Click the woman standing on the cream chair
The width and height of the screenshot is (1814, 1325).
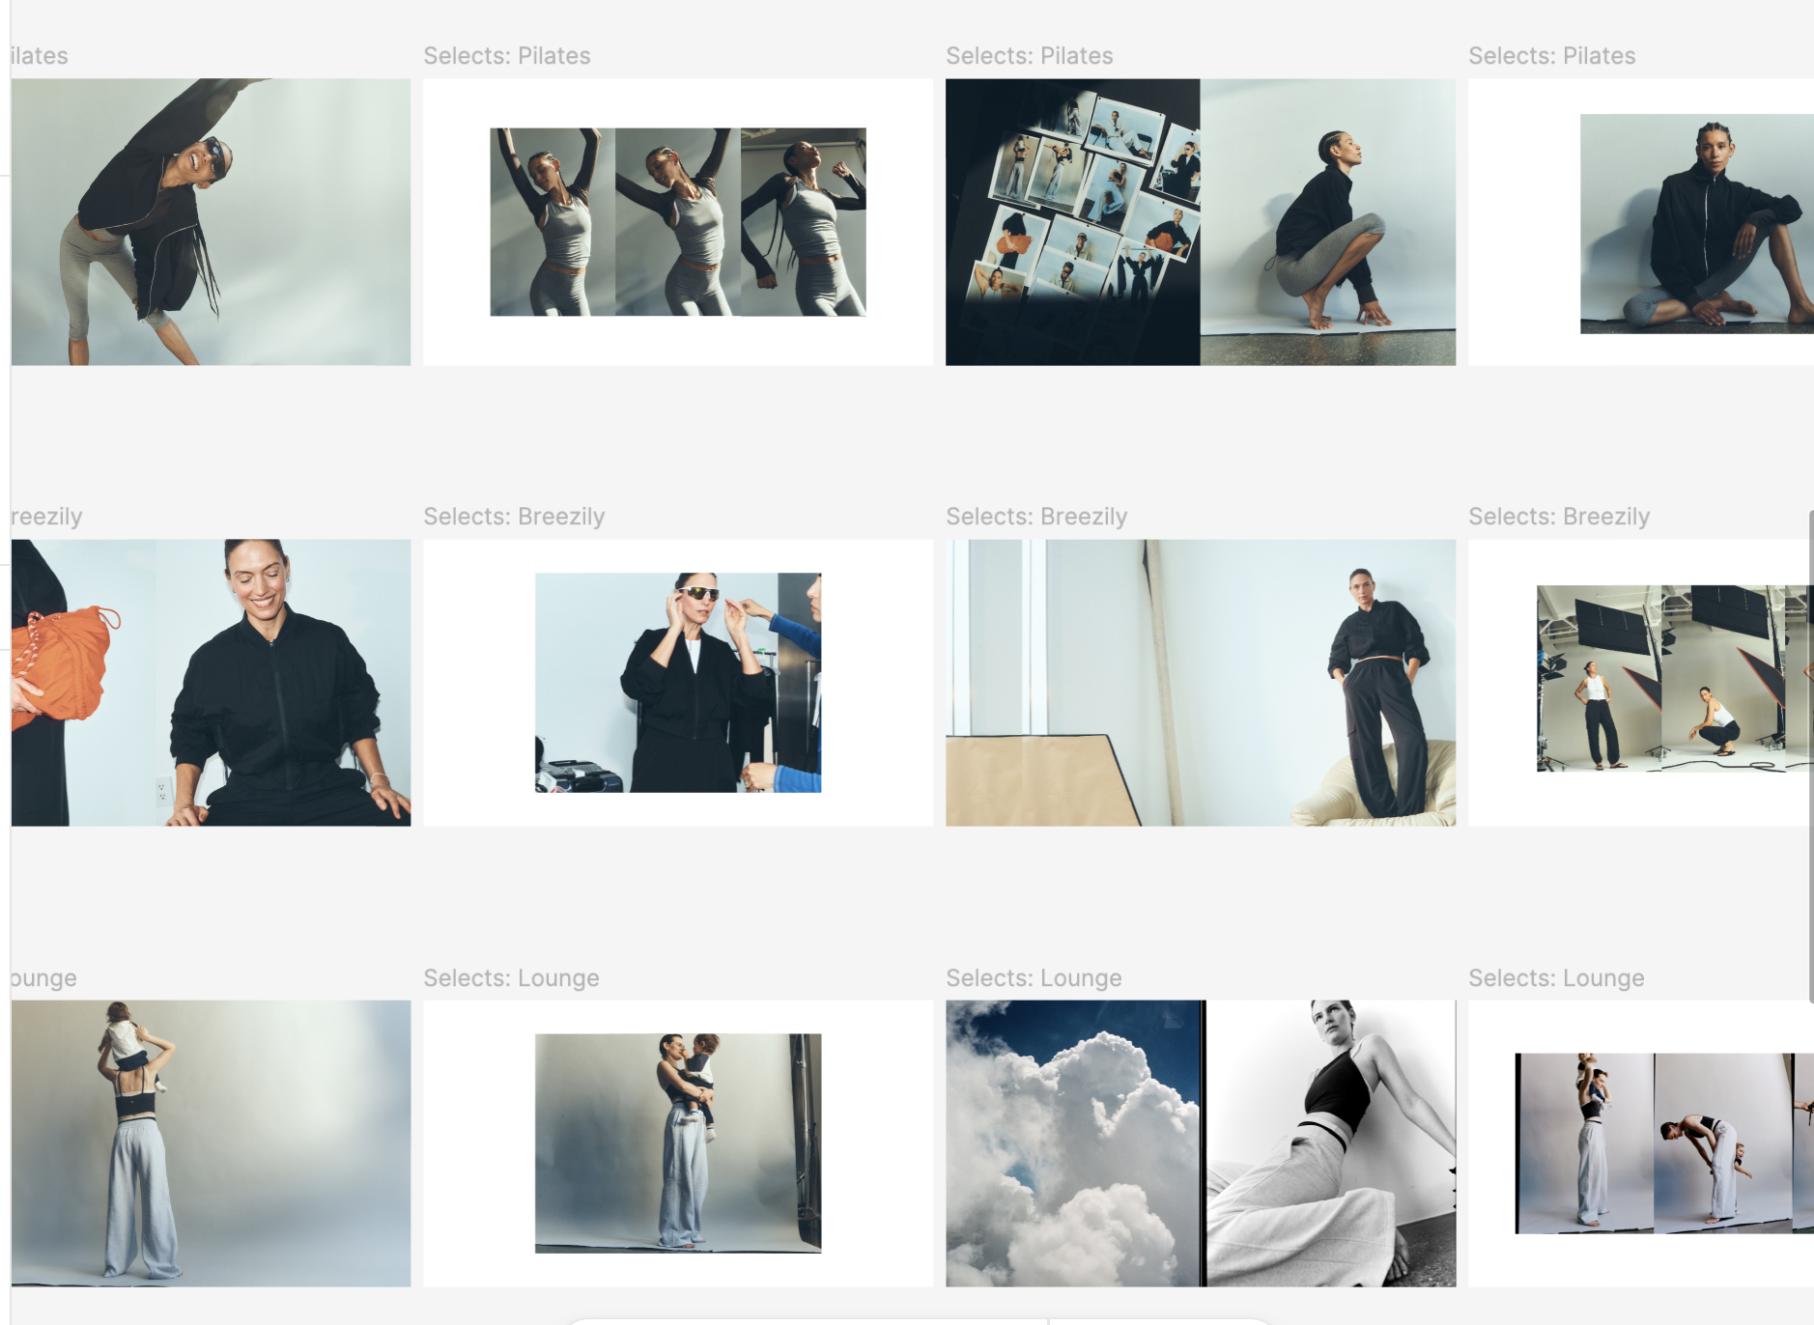click(1200, 683)
